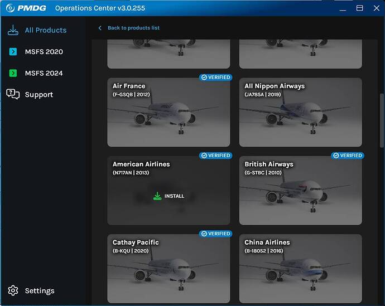Select the British Airways livery thumbnail
Image resolution: width=385 pixels, height=306 pixels.
[x=301, y=191]
